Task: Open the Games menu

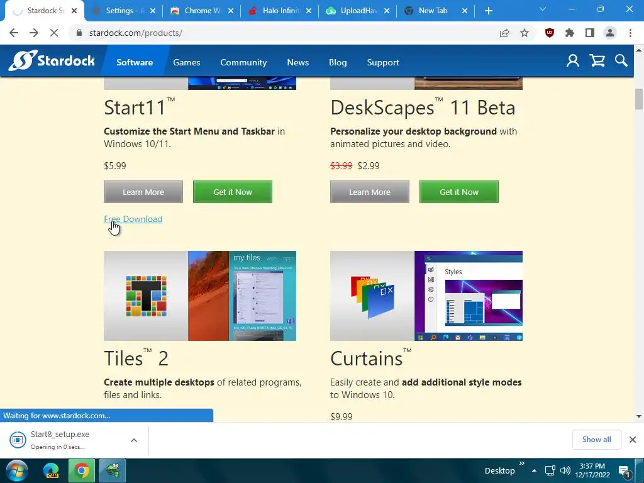Action: (186, 62)
